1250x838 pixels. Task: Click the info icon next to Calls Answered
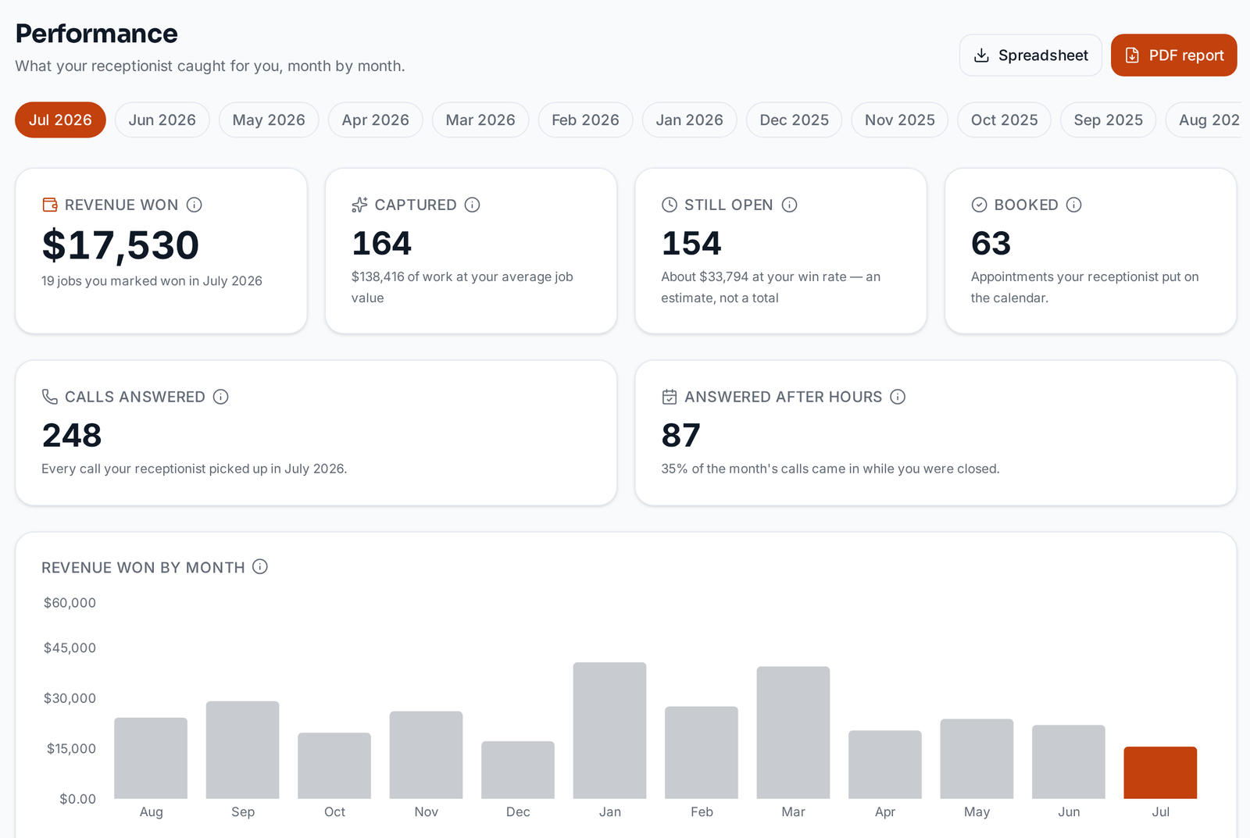(221, 397)
